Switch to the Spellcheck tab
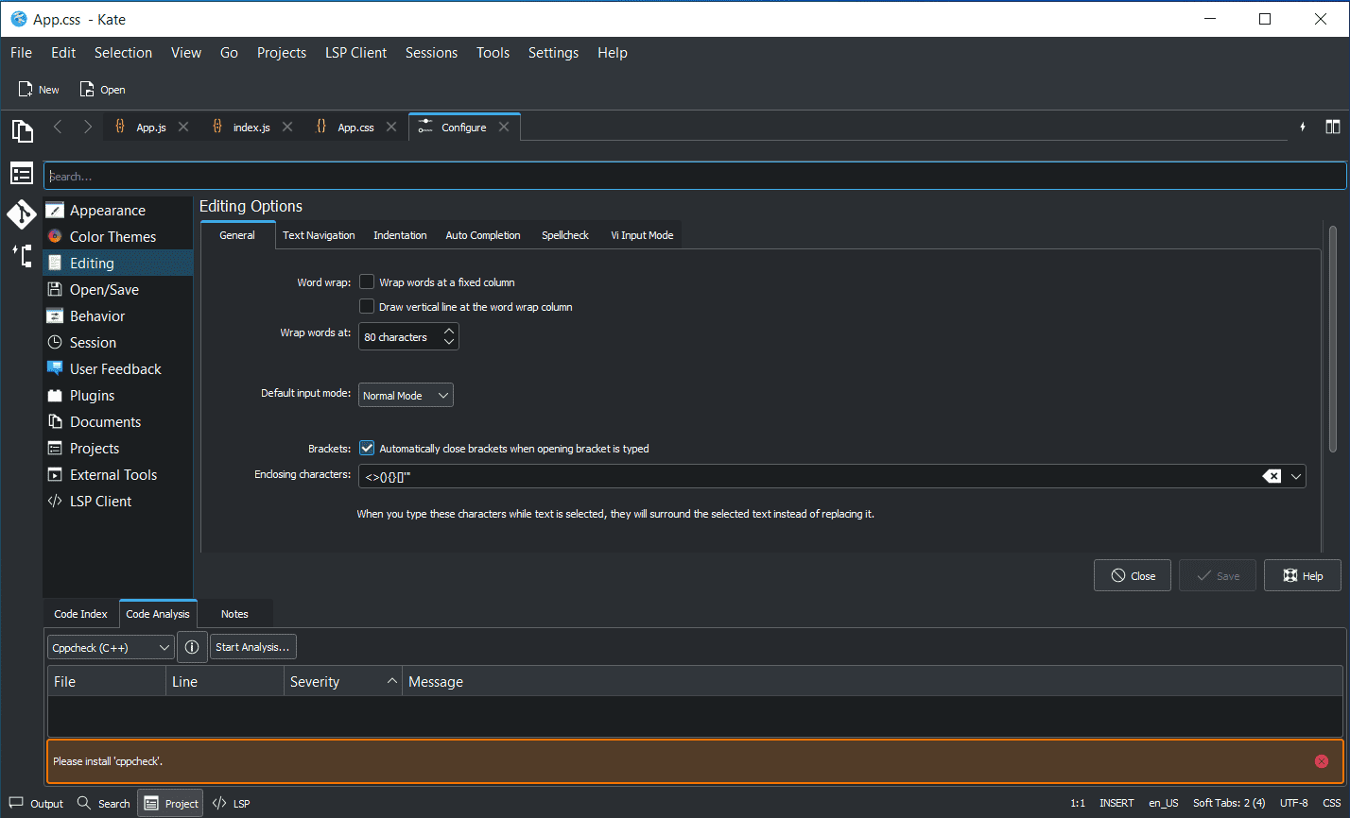 tap(565, 235)
